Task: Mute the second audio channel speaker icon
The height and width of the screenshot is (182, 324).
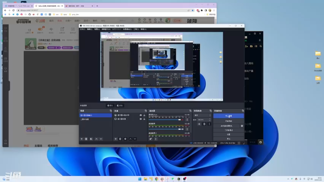Action: pos(183,129)
